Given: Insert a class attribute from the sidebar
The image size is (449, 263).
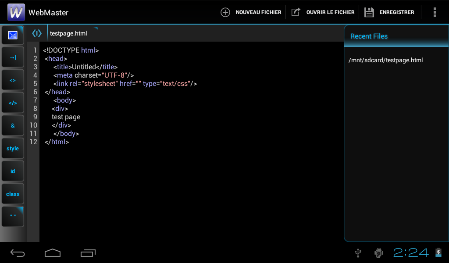Looking at the screenshot, I should 13,194.
